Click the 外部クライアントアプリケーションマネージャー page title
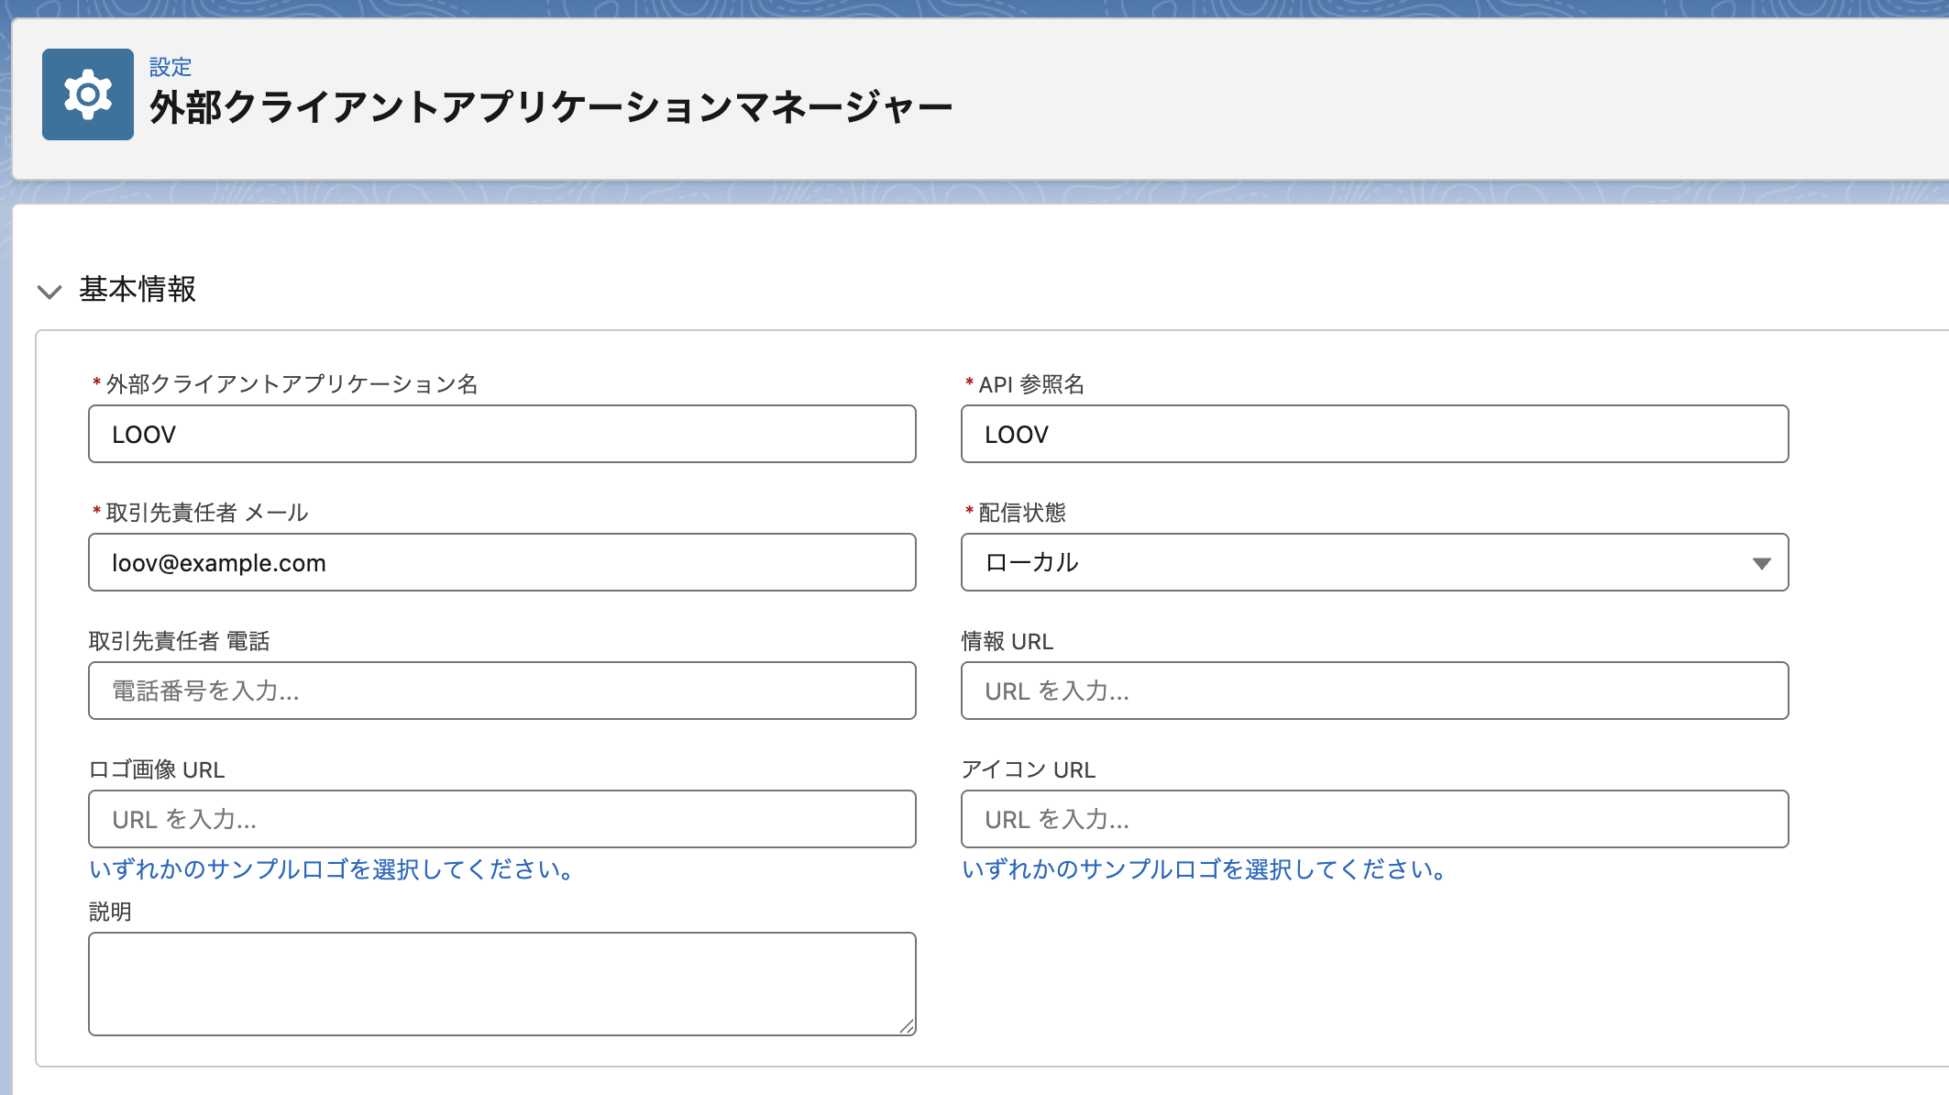The height and width of the screenshot is (1095, 1949). 550,108
